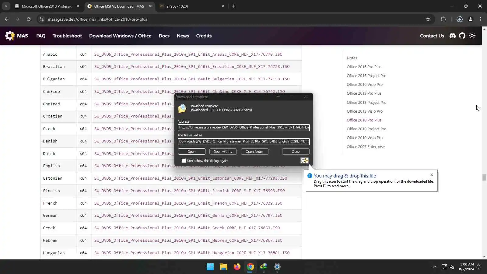
Task: Open the Troubleshoot menu item
Action: (x=67, y=36)
